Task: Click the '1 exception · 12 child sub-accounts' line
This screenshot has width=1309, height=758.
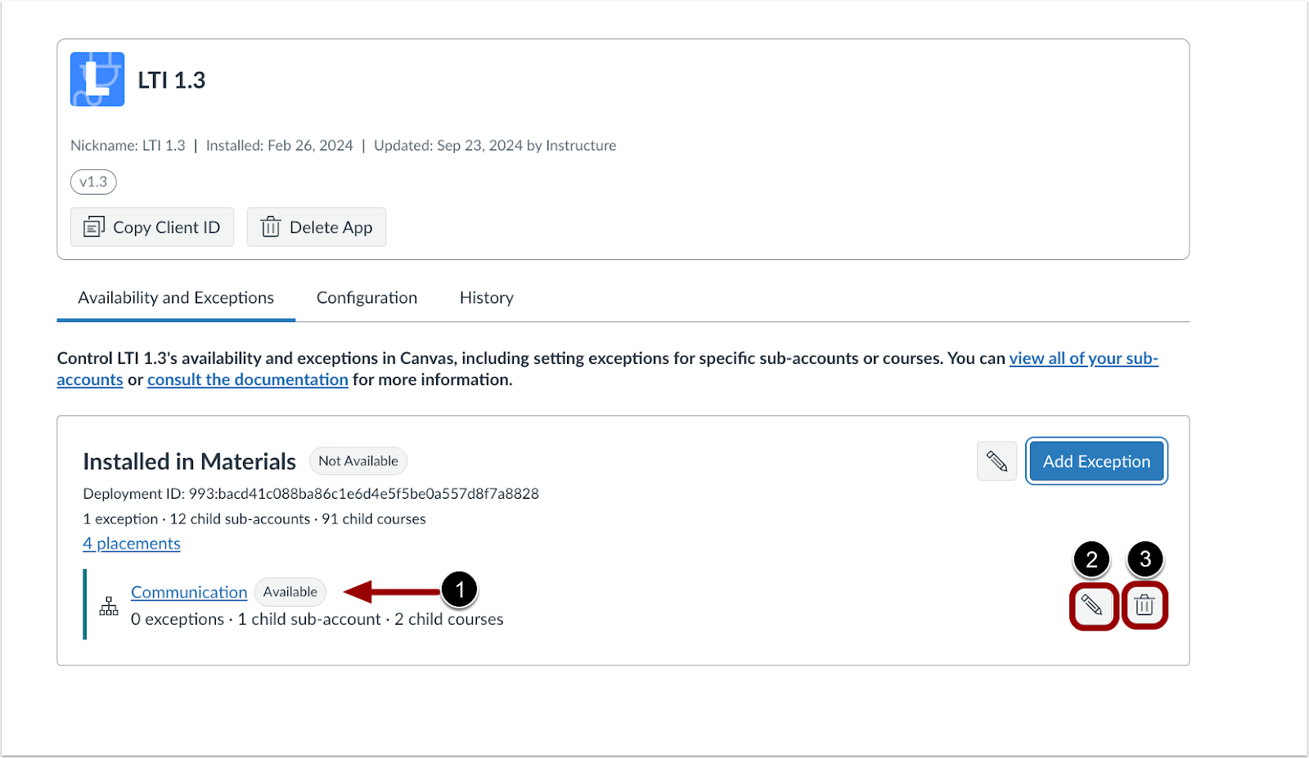Action: [x=254, y=519]
